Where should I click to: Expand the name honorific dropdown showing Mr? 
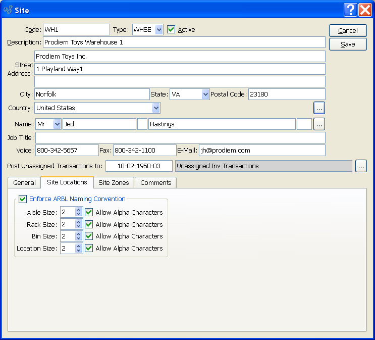click(x=57, y=124)
